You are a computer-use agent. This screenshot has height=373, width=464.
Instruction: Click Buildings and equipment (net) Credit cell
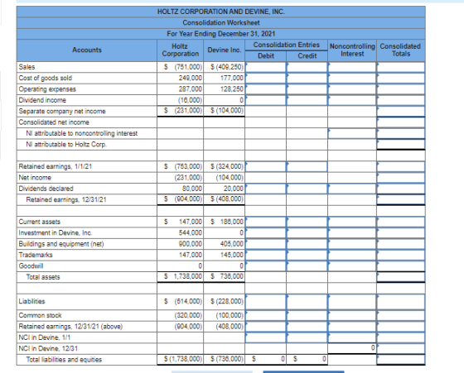307,244
